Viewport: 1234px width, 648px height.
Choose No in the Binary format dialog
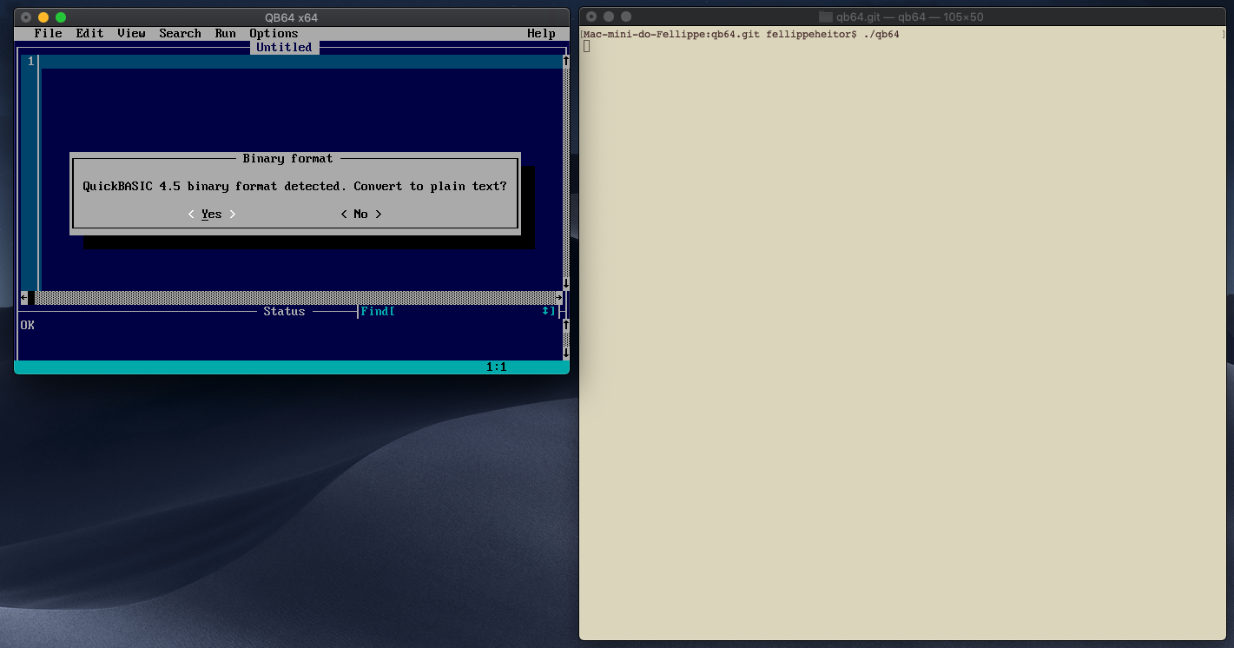pos(360,214)
